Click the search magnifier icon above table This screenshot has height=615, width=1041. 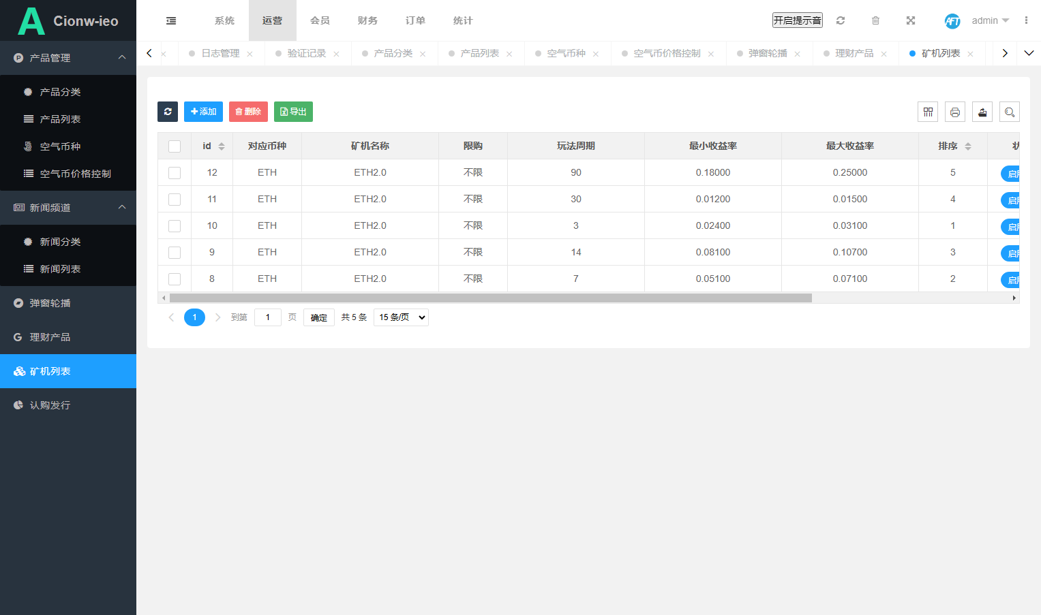tap(1010, 112)
